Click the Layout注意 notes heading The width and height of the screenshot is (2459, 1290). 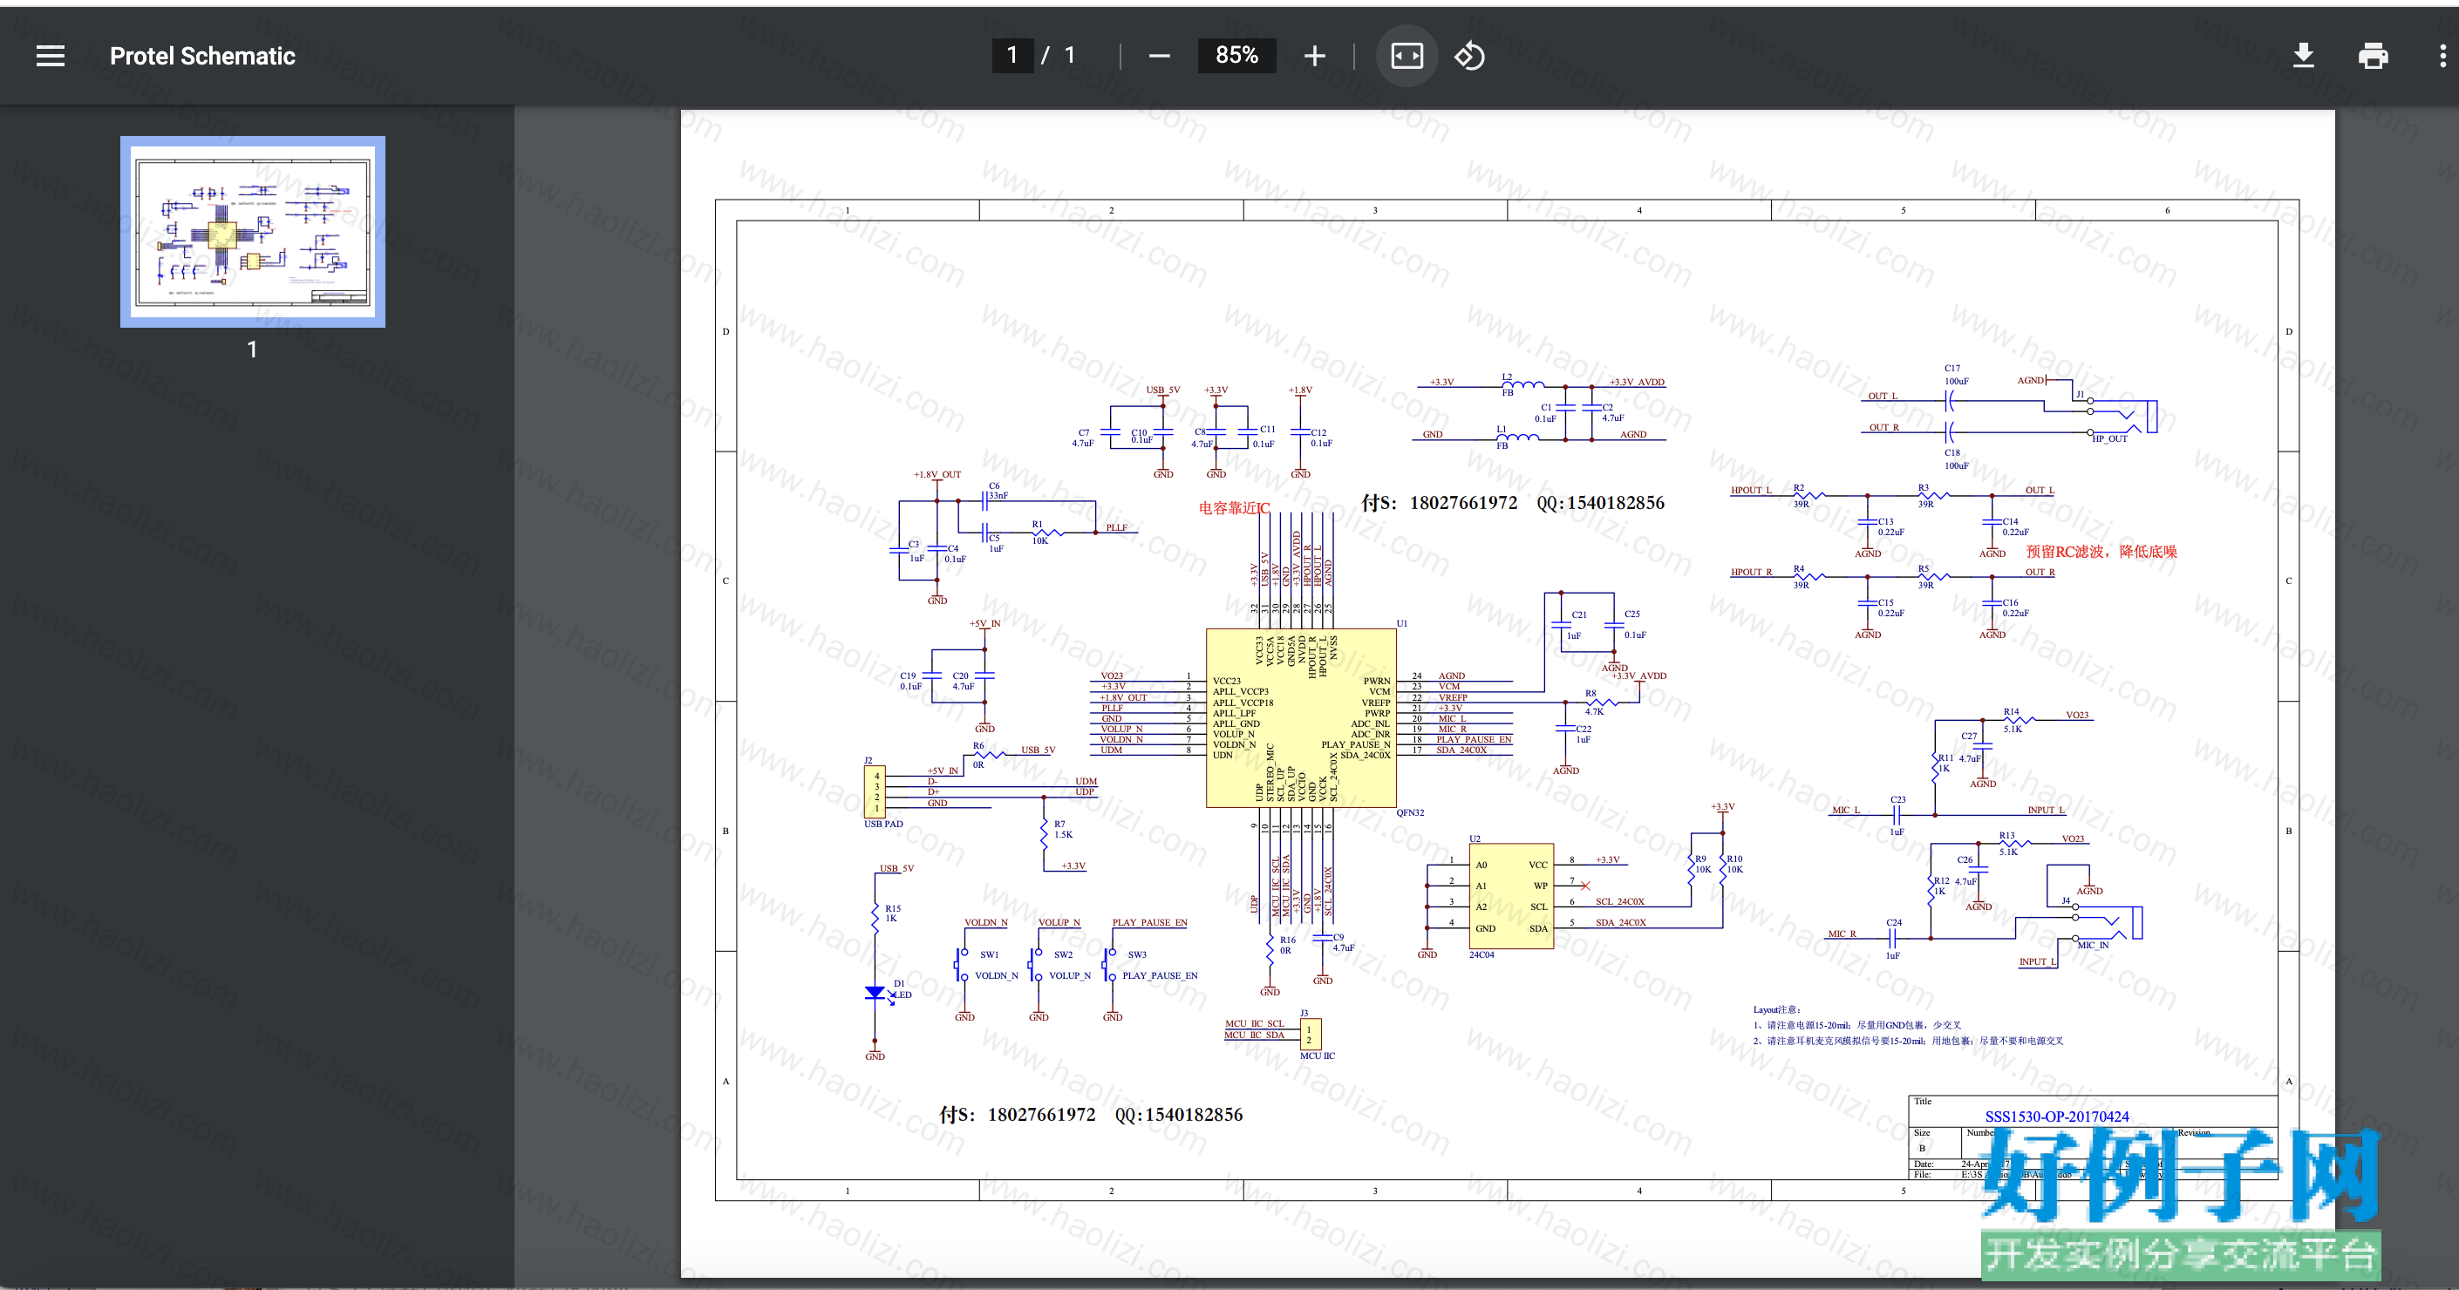1775,1009
